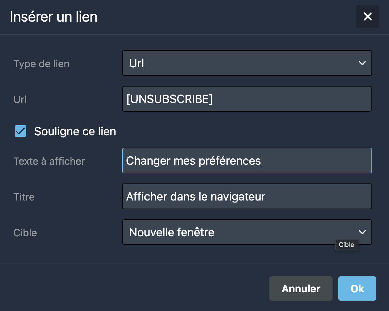The width and height of the screenshot is (389, 311).
Task: Click the chevron on Type de lien dropdown
Action: point(362,63)
